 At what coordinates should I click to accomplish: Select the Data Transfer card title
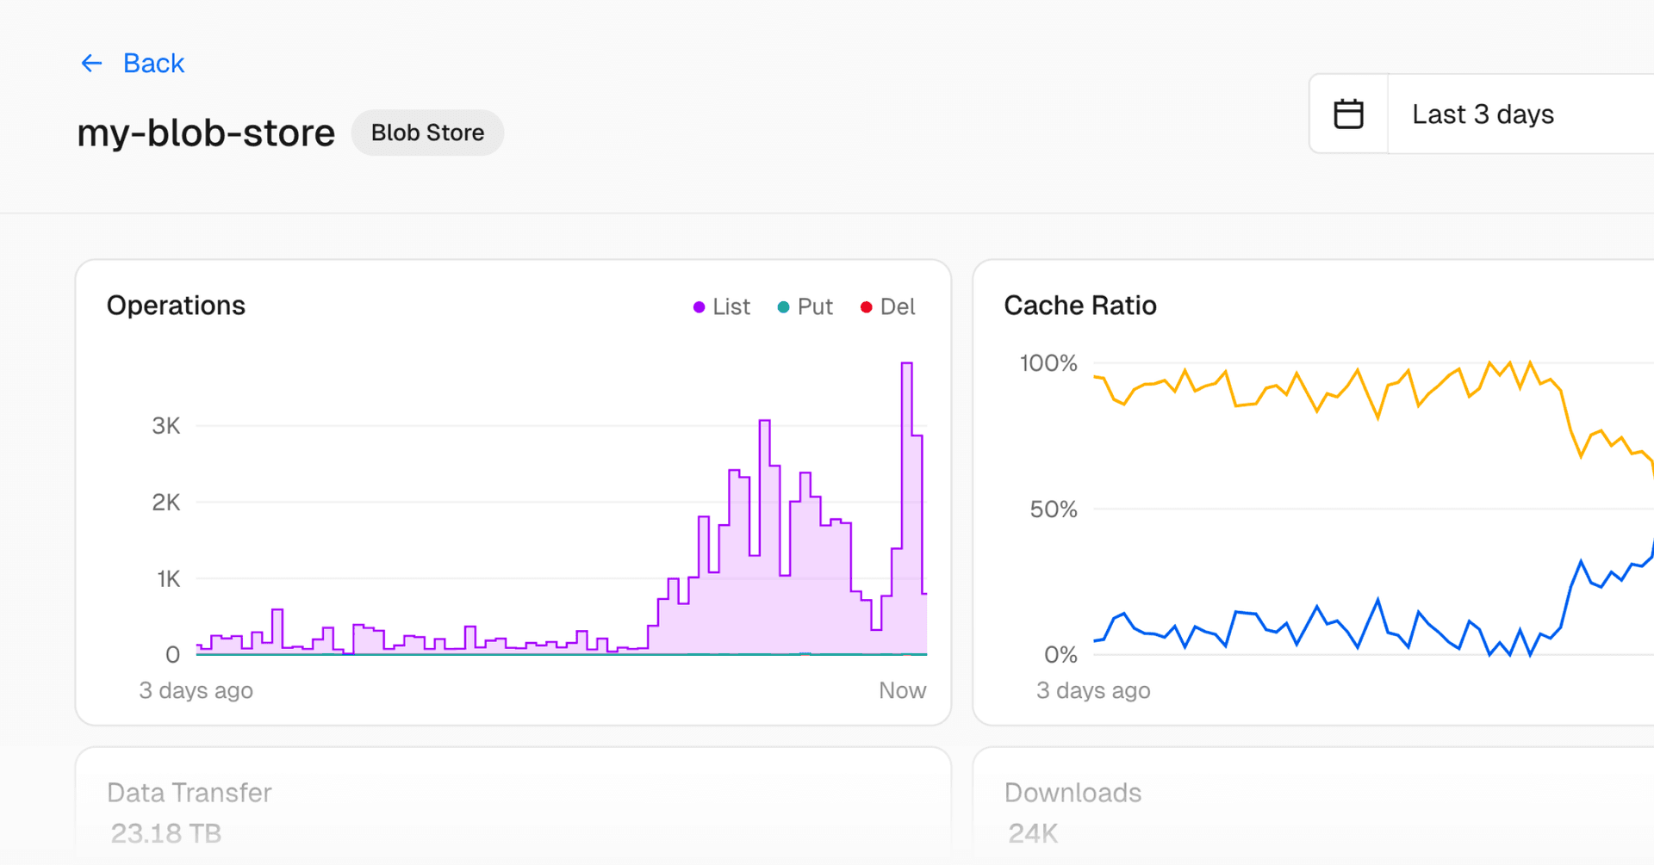(190, 792)
